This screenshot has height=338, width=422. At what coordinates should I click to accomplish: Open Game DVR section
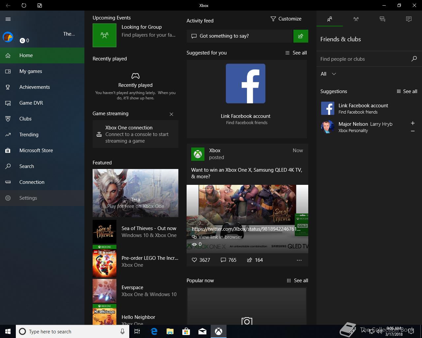coord(42,103)
